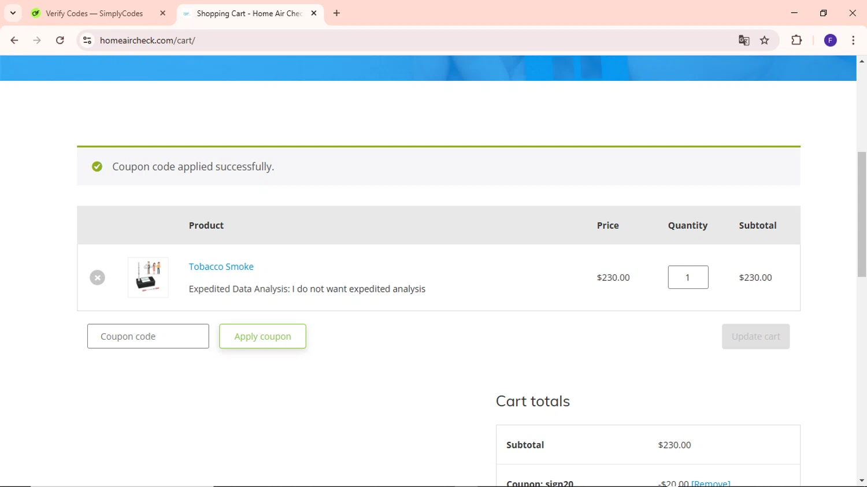
Task: Open site information icon in address bar
Action: tap(87, 40)
